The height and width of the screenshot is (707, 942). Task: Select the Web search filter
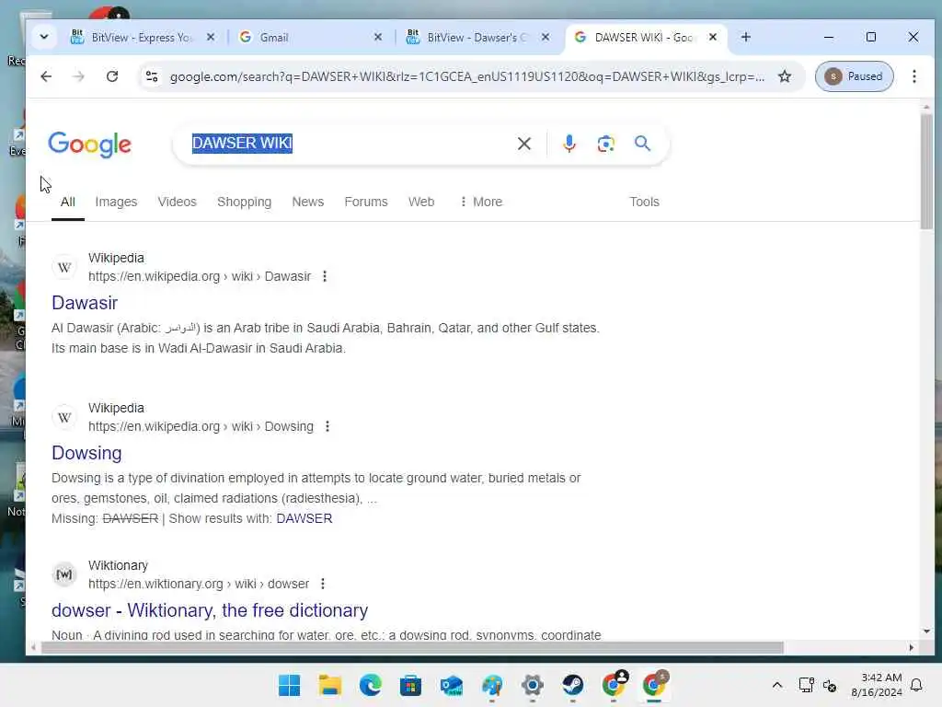click(x=421, y=202)
